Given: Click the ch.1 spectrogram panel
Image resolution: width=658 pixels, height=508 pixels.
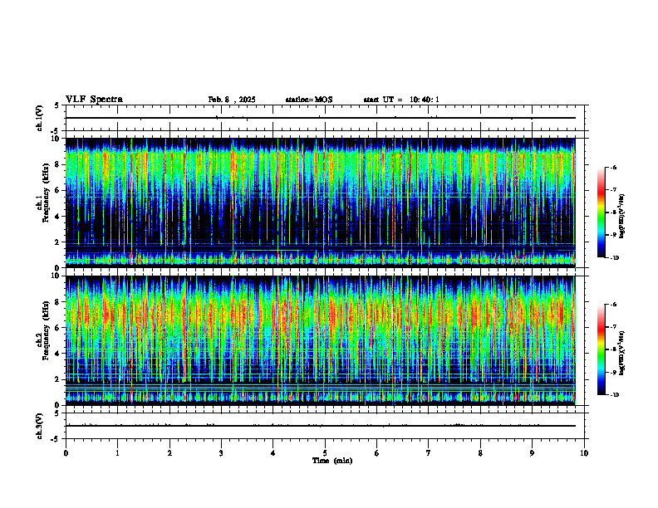Looking at the screenshot, I should click(321, 203).
